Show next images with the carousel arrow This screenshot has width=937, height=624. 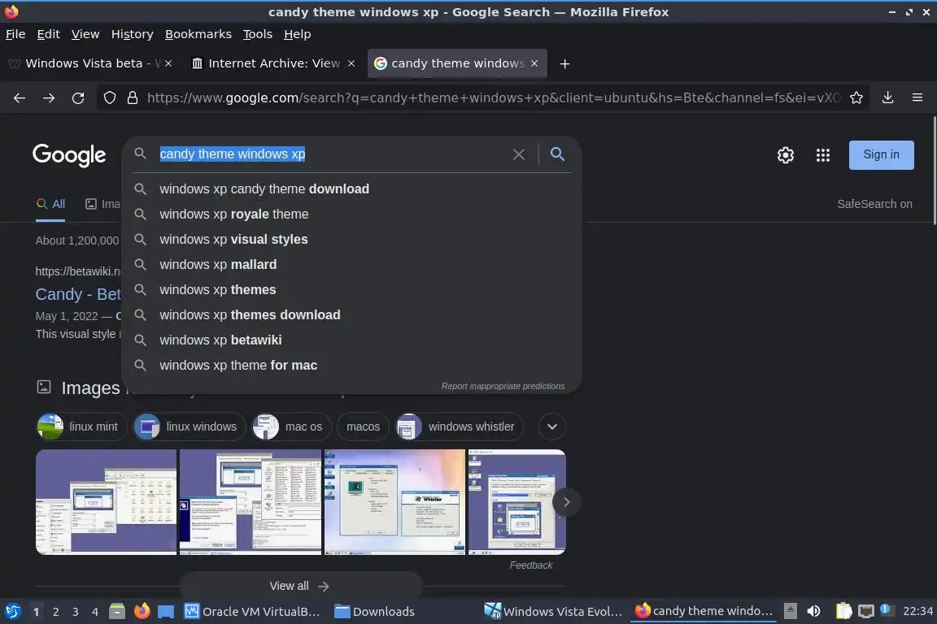(566, 502)
